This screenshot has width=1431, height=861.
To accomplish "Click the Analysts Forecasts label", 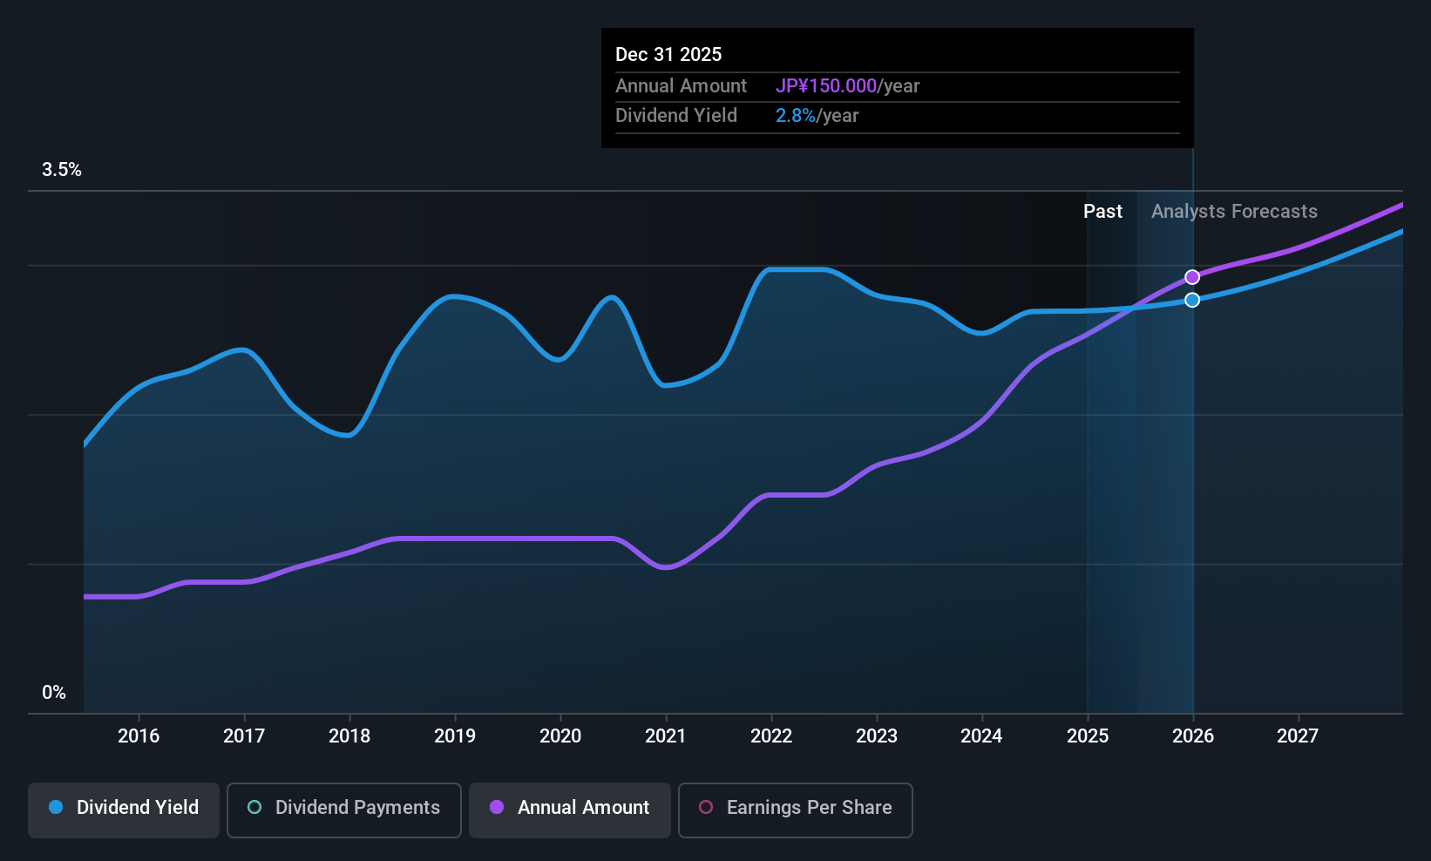I will [1234, 212].
